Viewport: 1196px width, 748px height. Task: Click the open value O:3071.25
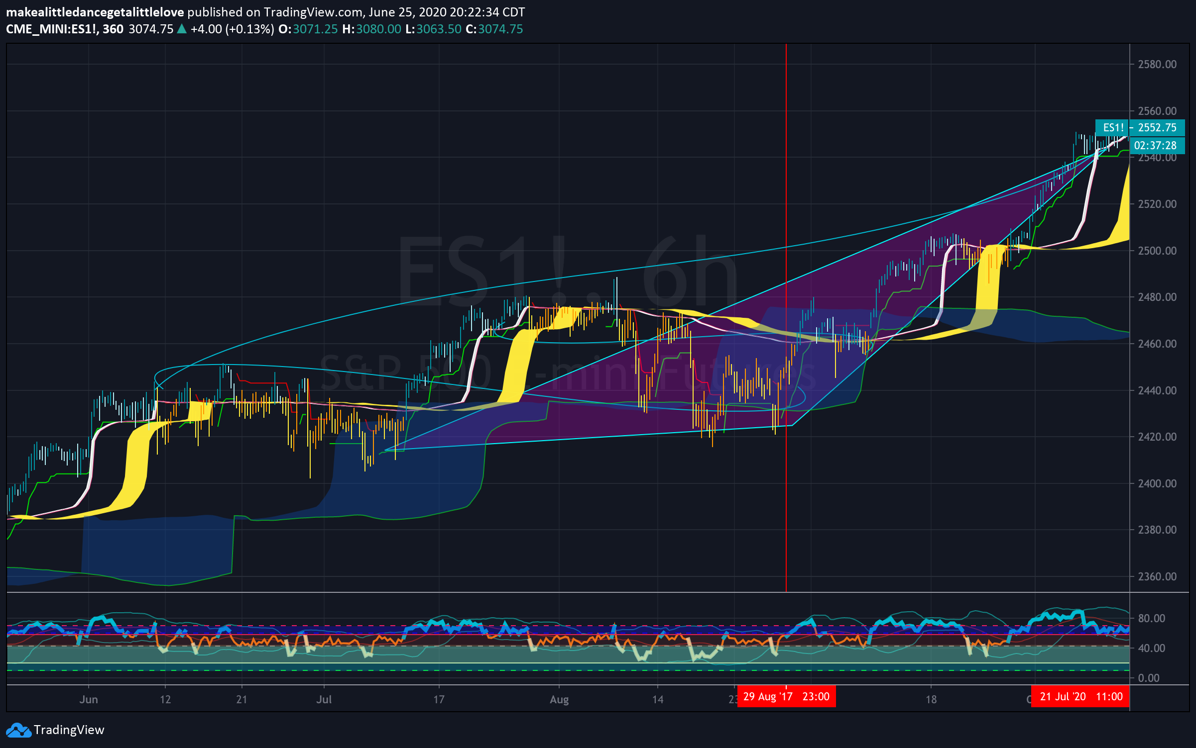(x=308, y=29)
